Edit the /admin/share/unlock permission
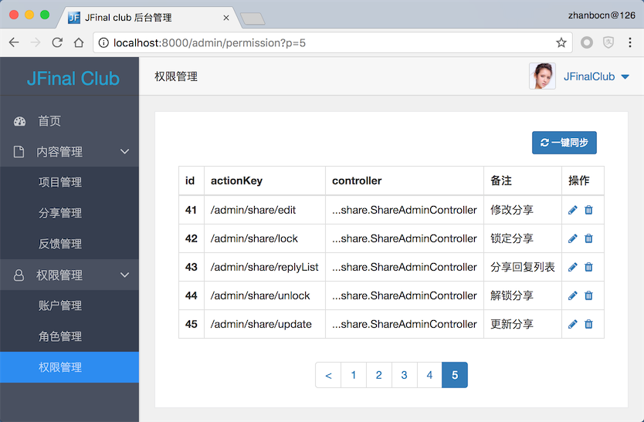 tap(572, 295)
